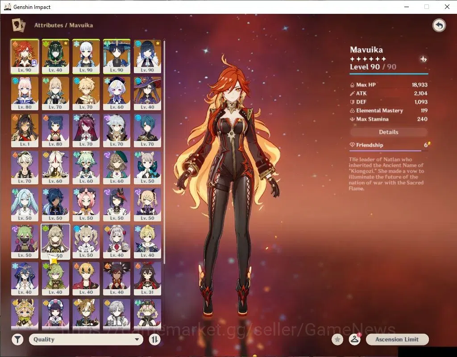Choose Sucrose's Lv. 60 portrait with glasses
This screenshot has width=457, height=357.
click(x=86, y=167)
